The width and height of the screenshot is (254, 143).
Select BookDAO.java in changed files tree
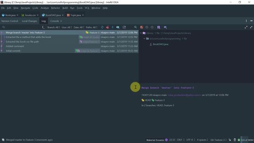pyautogui.click(x=160, y=44)
